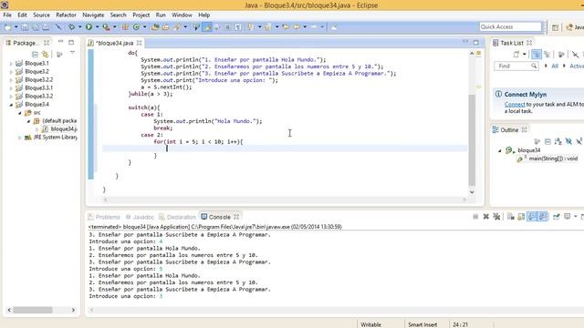This screenshot has height=328, width=584.
Task: Click the Debug bug icon in toolbar
Action: 71,26
